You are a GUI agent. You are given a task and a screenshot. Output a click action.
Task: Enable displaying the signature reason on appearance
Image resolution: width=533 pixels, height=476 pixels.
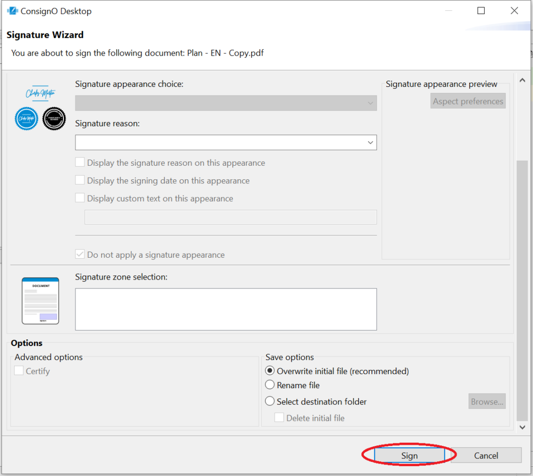[x=80, y=162]
